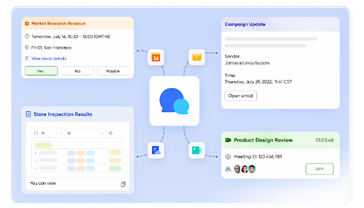Respond Maybe to Market Research Readout
The width and height of the screenshot is (364, 208).
pyautogui.click(x=114, y=71)
